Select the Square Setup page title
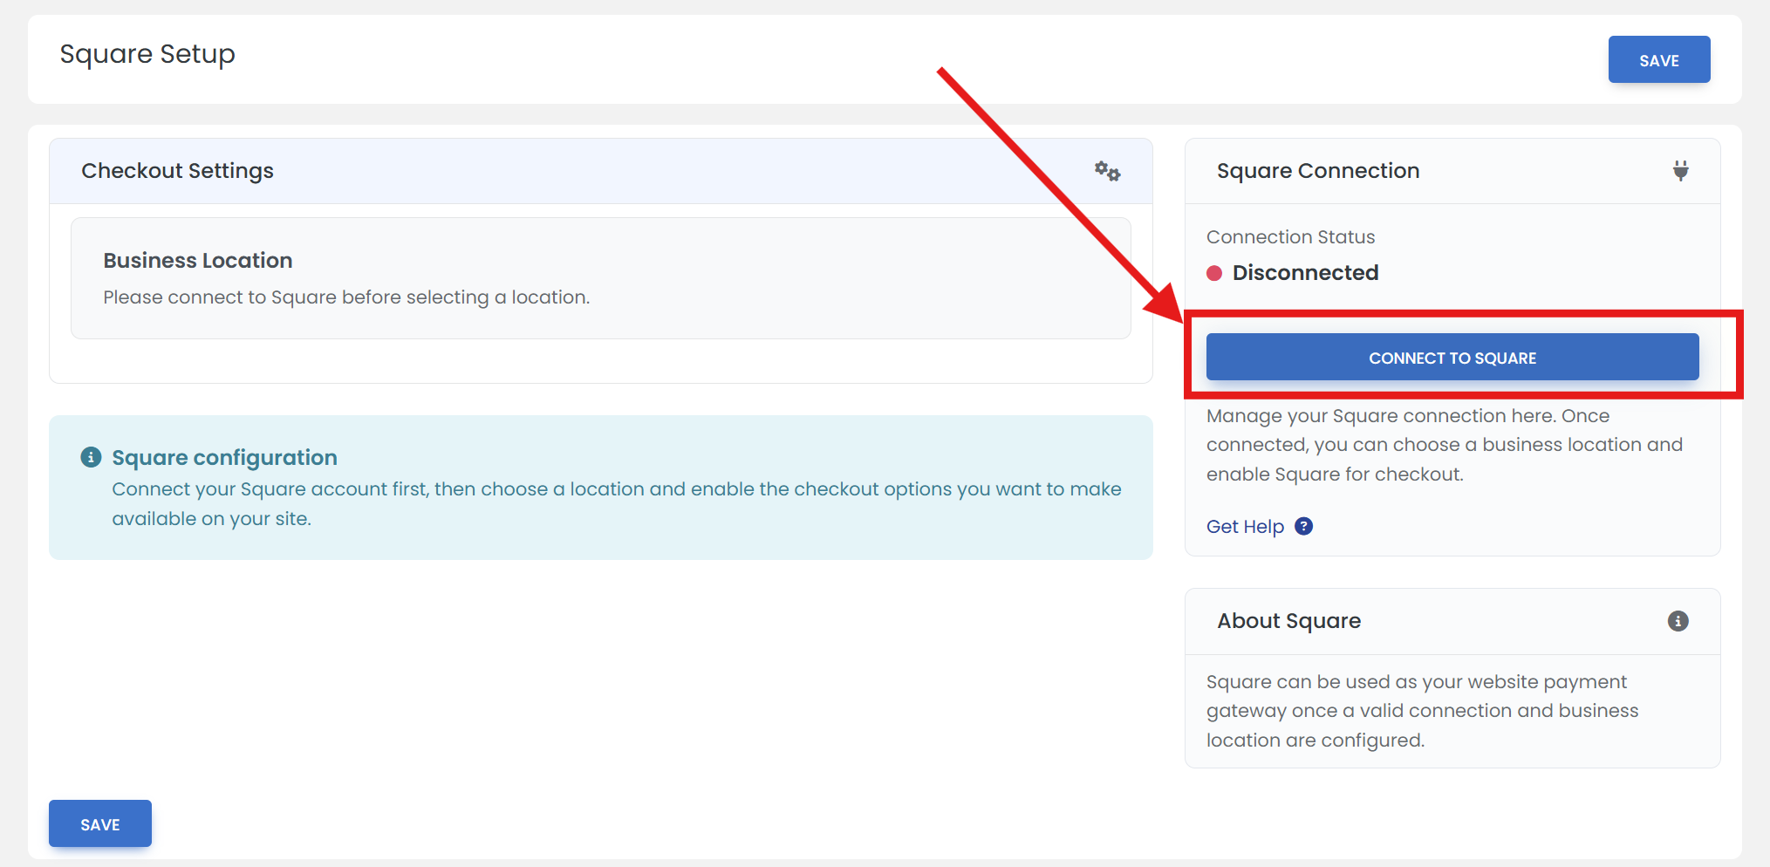 point(147,54)
